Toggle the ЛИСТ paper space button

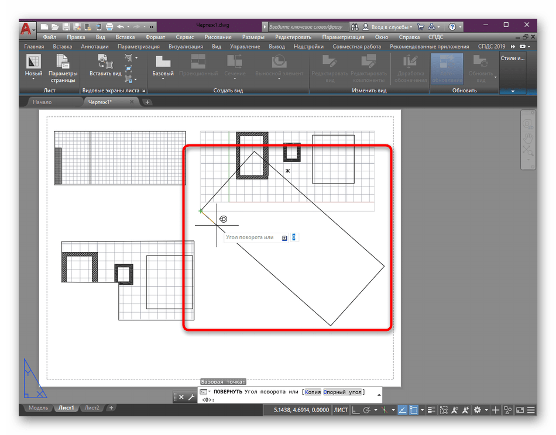click(341, 410)
